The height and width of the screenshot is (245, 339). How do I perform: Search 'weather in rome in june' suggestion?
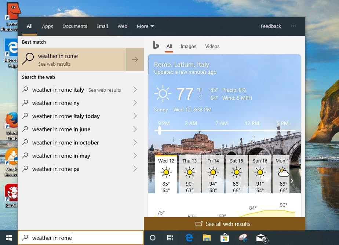click(61, 129)
